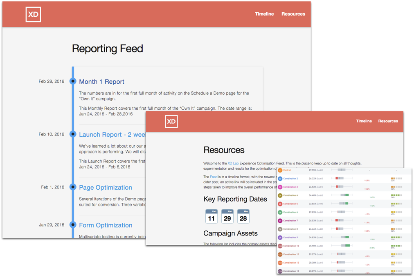Screen dimensions: 414x277
Task: Click the Feb 29 calendar icon
Action: [227, 217]
